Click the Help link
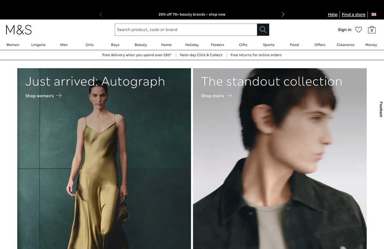Viewport: 384px width, 249px height. 332,14
